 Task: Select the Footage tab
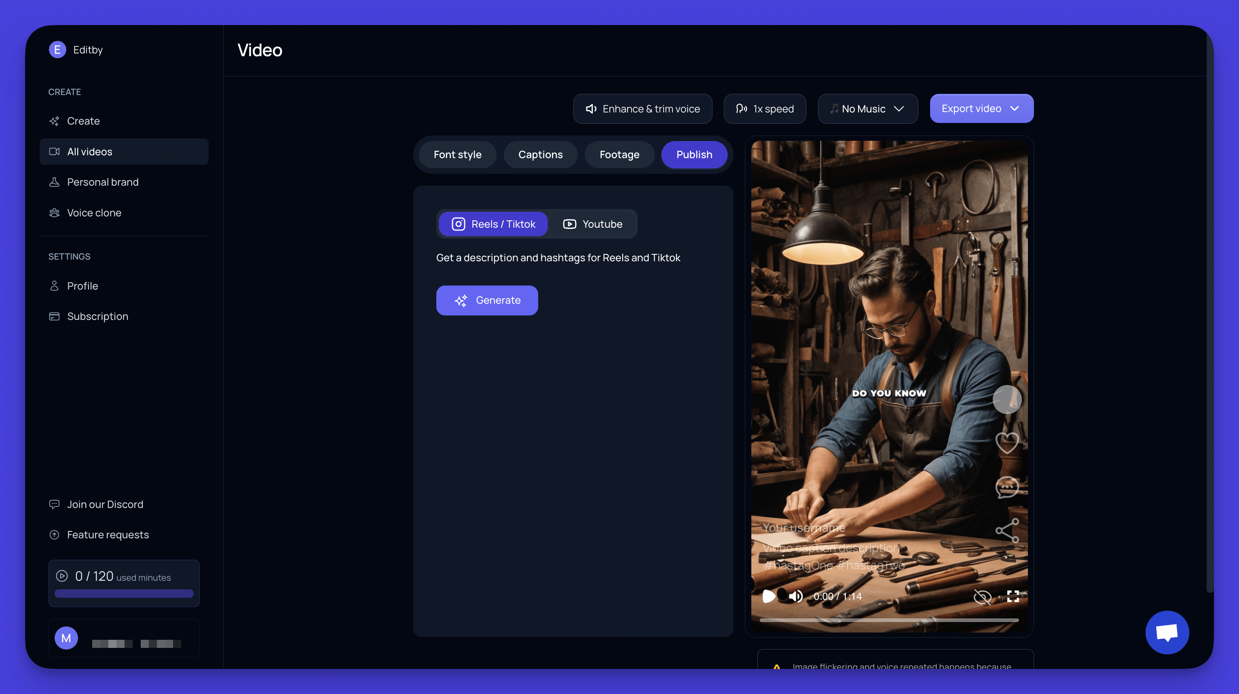[x=619, y=155]
